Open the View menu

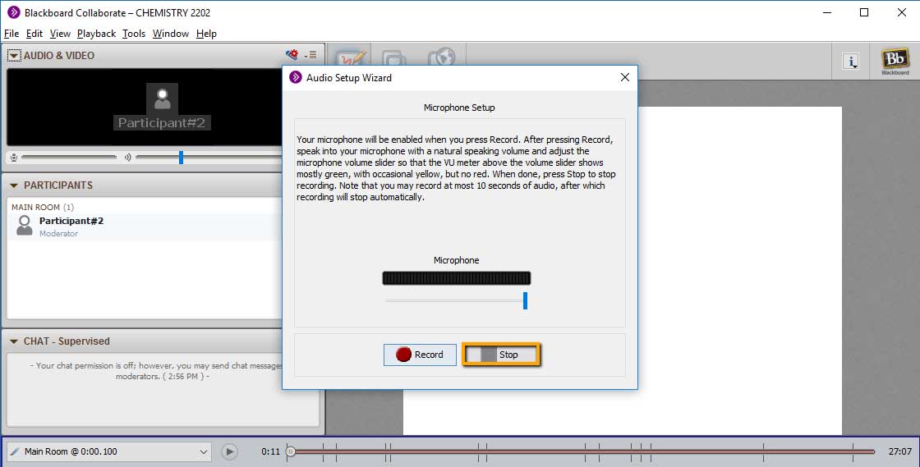[60, 34]
